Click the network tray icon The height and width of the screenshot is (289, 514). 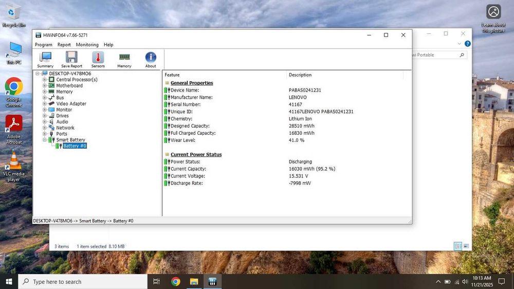click(456, 281)
